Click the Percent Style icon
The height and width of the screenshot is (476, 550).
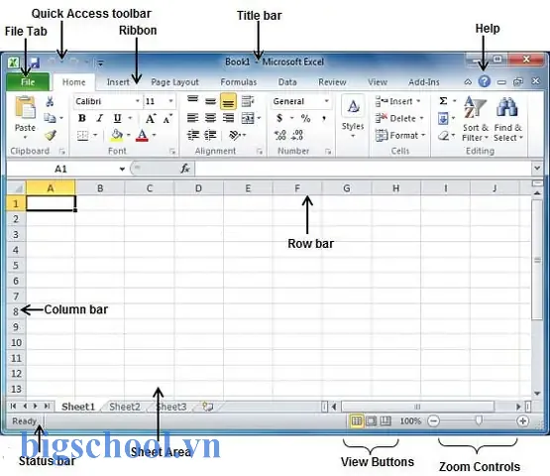(x=305, y=118)
